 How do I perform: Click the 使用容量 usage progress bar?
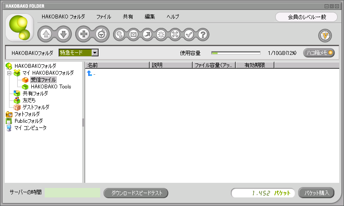point(236,53)
